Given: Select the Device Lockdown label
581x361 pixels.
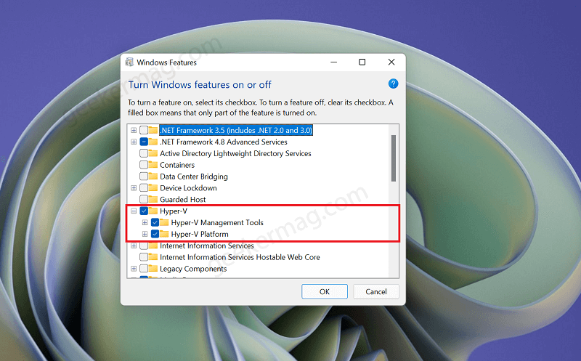Looking at the screenshot, I should click(x=188, y=188).
